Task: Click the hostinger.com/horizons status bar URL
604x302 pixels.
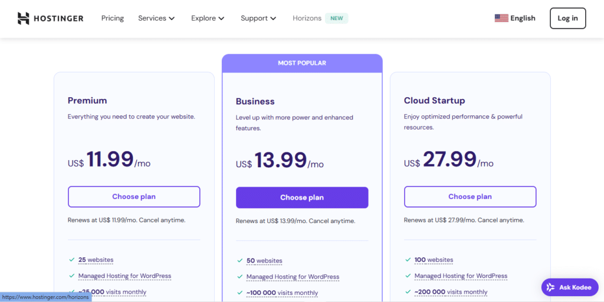Action: (x=45, y=297)
